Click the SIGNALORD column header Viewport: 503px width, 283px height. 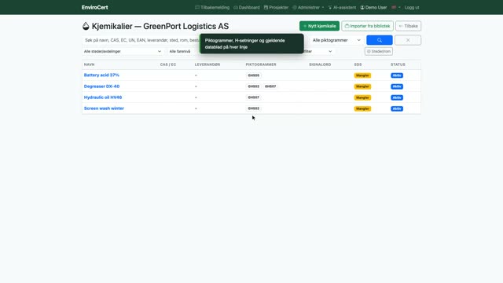coord(320,64)
